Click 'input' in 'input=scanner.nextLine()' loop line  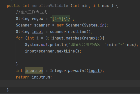point(31,51)
